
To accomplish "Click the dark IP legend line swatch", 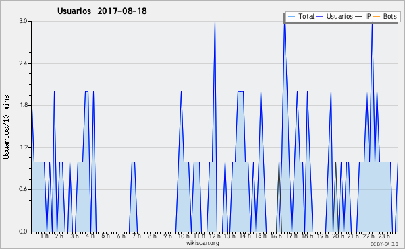I will pyautogui.click(x=359, y=17).
